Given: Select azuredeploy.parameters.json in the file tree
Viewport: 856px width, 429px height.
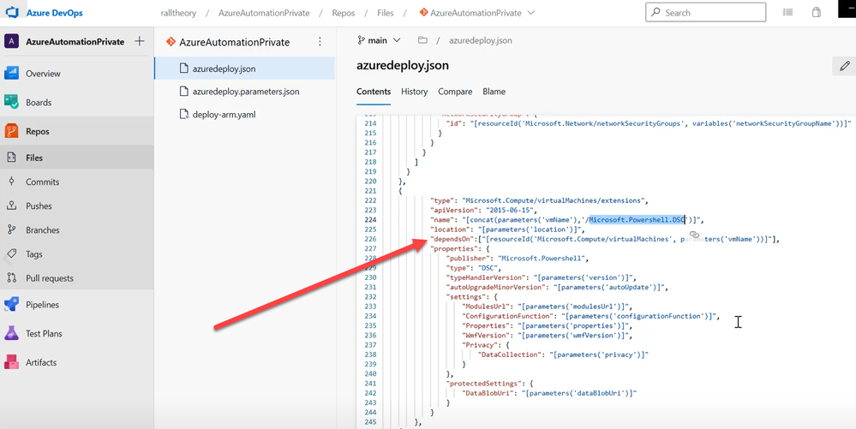Looking at the screenshot, I should coord(244,92).
